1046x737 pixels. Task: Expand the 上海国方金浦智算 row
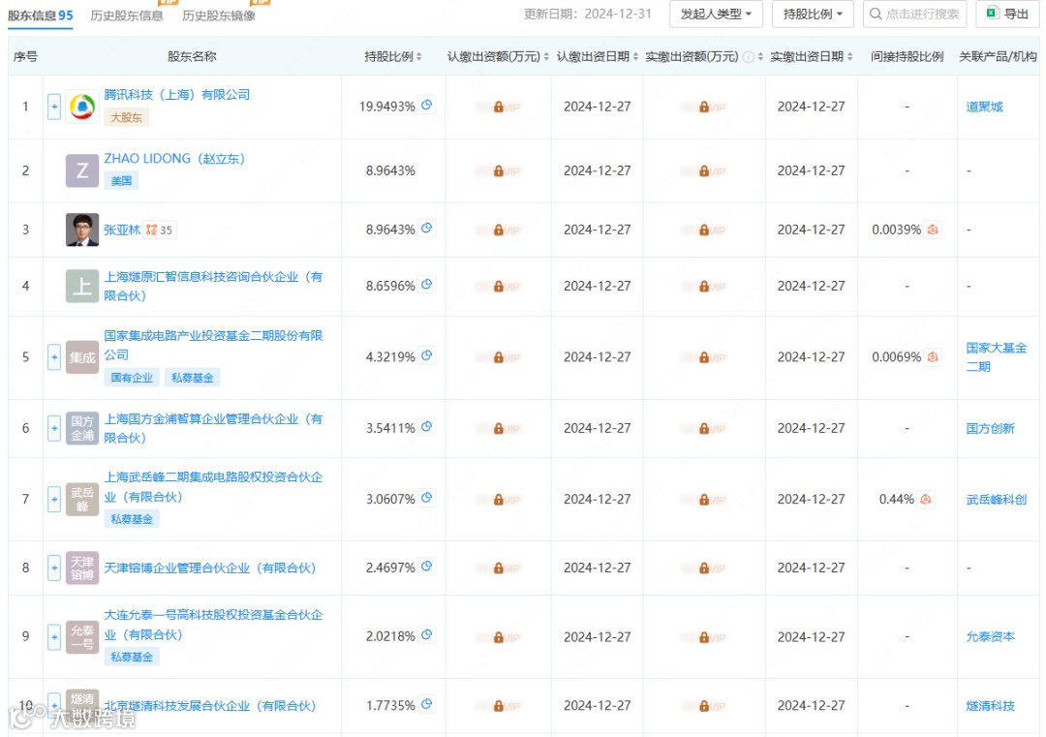coord(54,427)
